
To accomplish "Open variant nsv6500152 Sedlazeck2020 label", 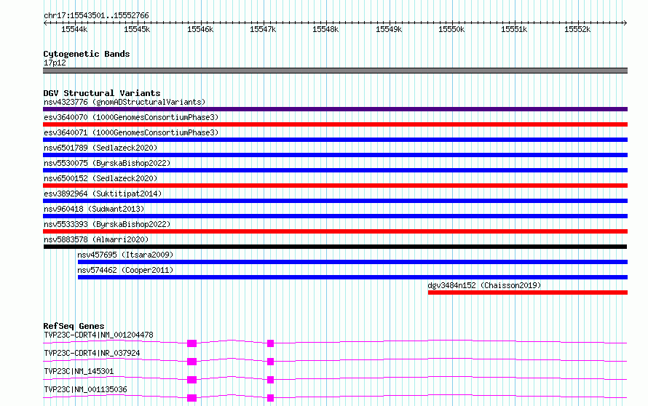I will coord(100,178).
